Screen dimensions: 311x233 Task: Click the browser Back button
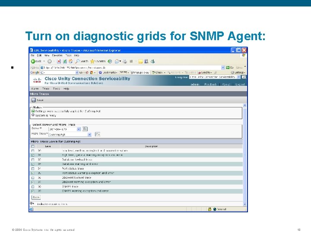point(36,61)
